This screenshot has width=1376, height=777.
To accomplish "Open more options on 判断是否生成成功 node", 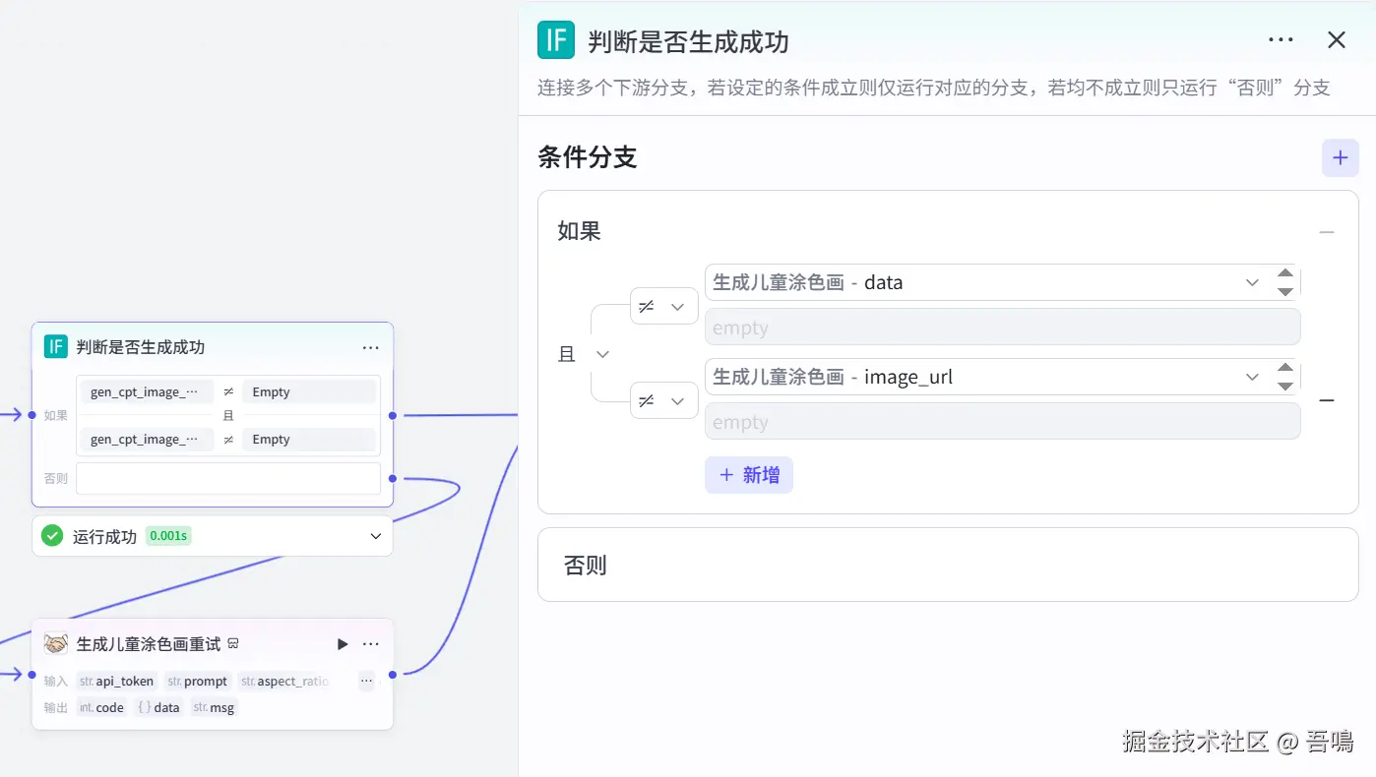I will 370,347.
